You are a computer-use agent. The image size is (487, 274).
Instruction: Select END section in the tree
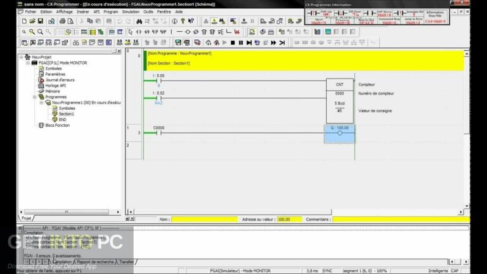[62, 120]
